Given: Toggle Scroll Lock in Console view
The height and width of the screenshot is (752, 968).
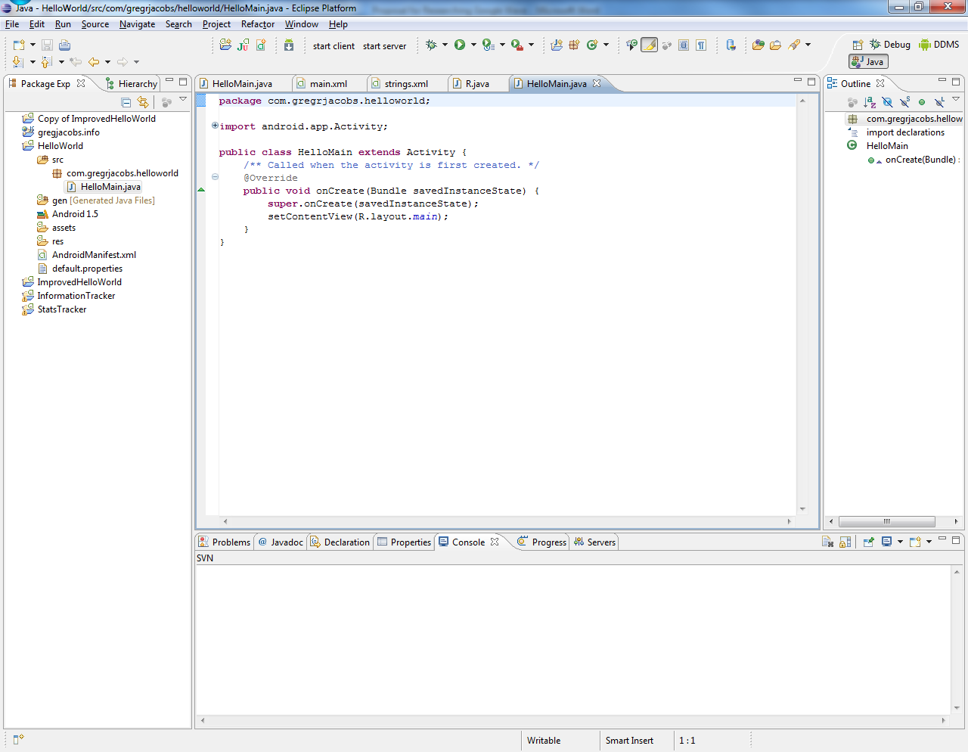Looking at the screenshot, I should [x=845, y=542].
